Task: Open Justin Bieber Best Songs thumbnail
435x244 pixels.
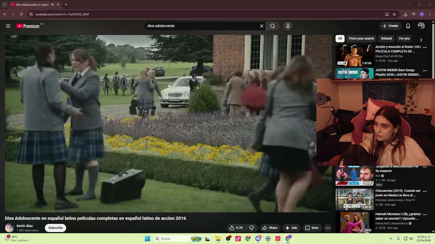Action: pos(354,73)
